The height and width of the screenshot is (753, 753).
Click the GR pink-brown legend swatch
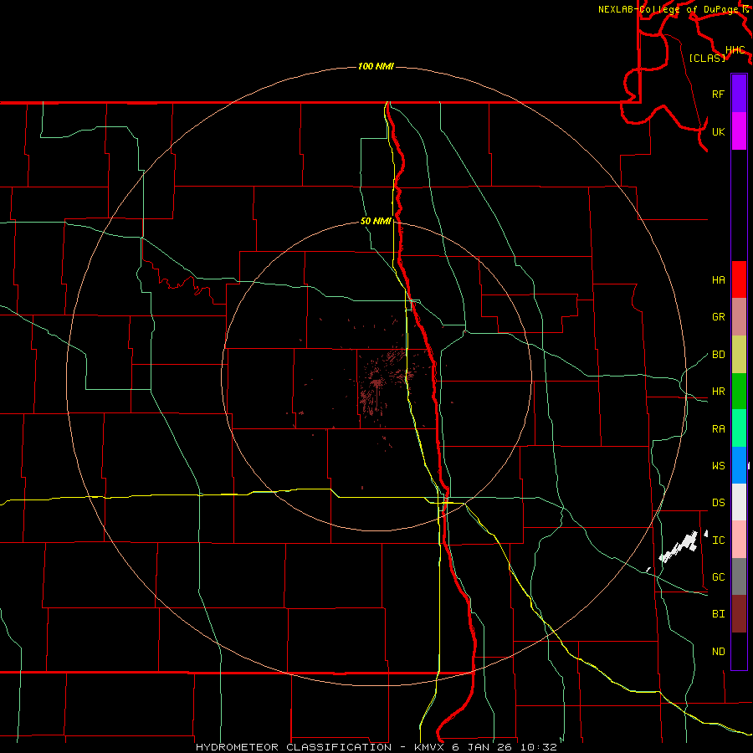(739, 317)
